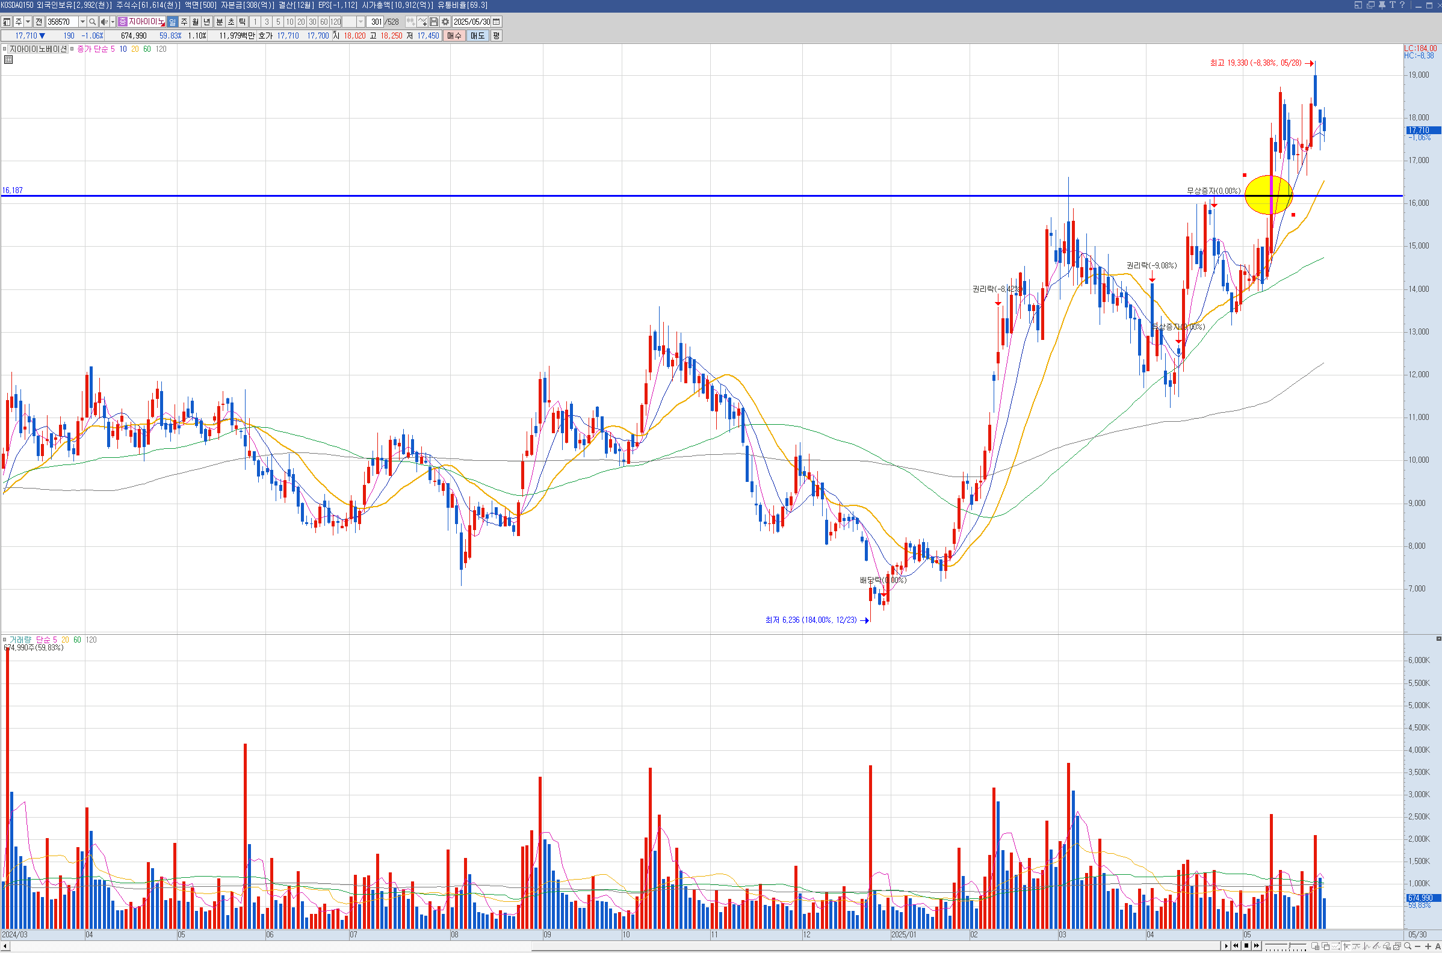The width and height of the screenshot is (1442, 953).
Task: Click the zoom in plus icon
Action: tap(1428, 946)
